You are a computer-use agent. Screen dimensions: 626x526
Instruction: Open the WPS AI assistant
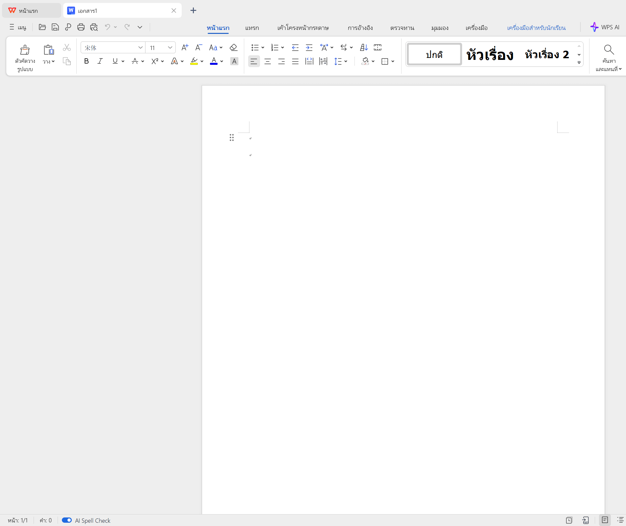coord(605,27)
